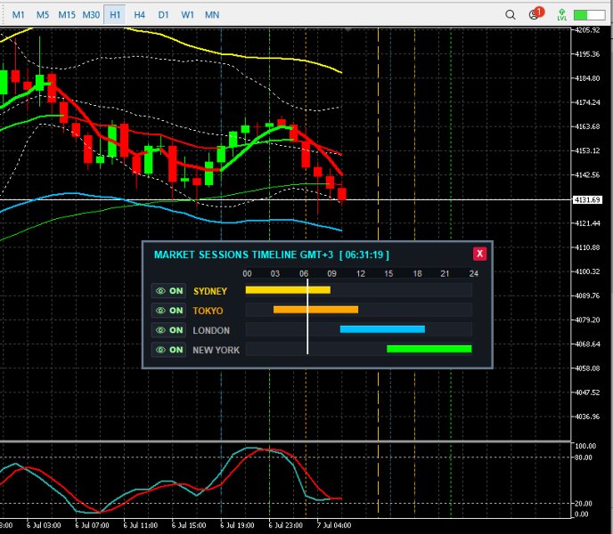Close the Market Sessions Timeline panel
613x534 pixels.
[x=479, y=254]
